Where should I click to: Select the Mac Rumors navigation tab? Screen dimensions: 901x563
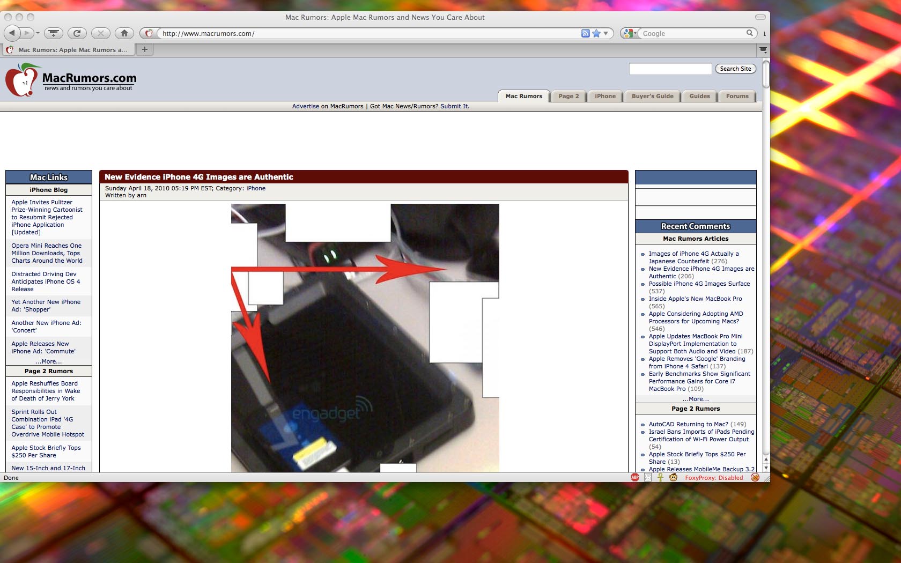[523, 96]
